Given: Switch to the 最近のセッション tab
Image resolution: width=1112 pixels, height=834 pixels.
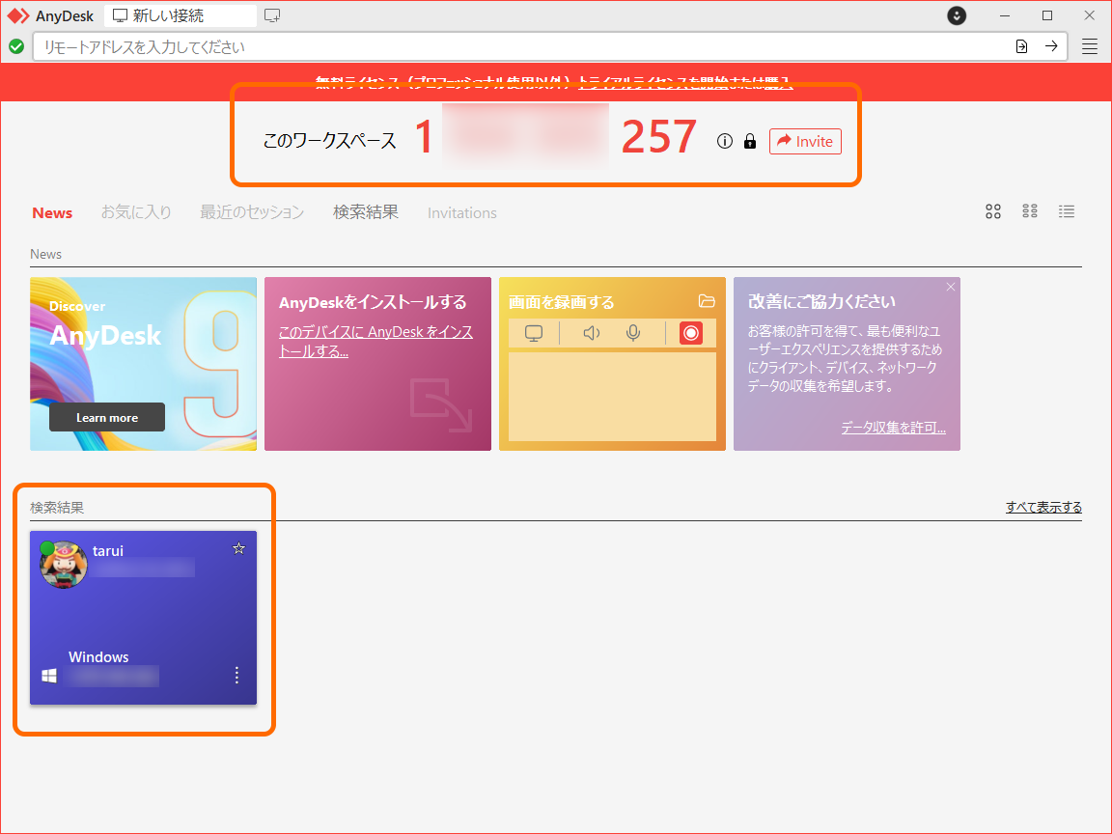Looking at the screenshot, I should 251,212.
